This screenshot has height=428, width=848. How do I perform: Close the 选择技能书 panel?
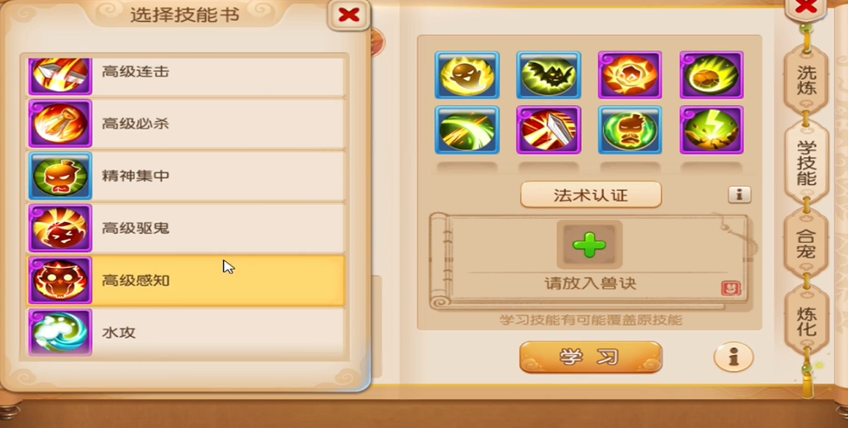(349, 16)
